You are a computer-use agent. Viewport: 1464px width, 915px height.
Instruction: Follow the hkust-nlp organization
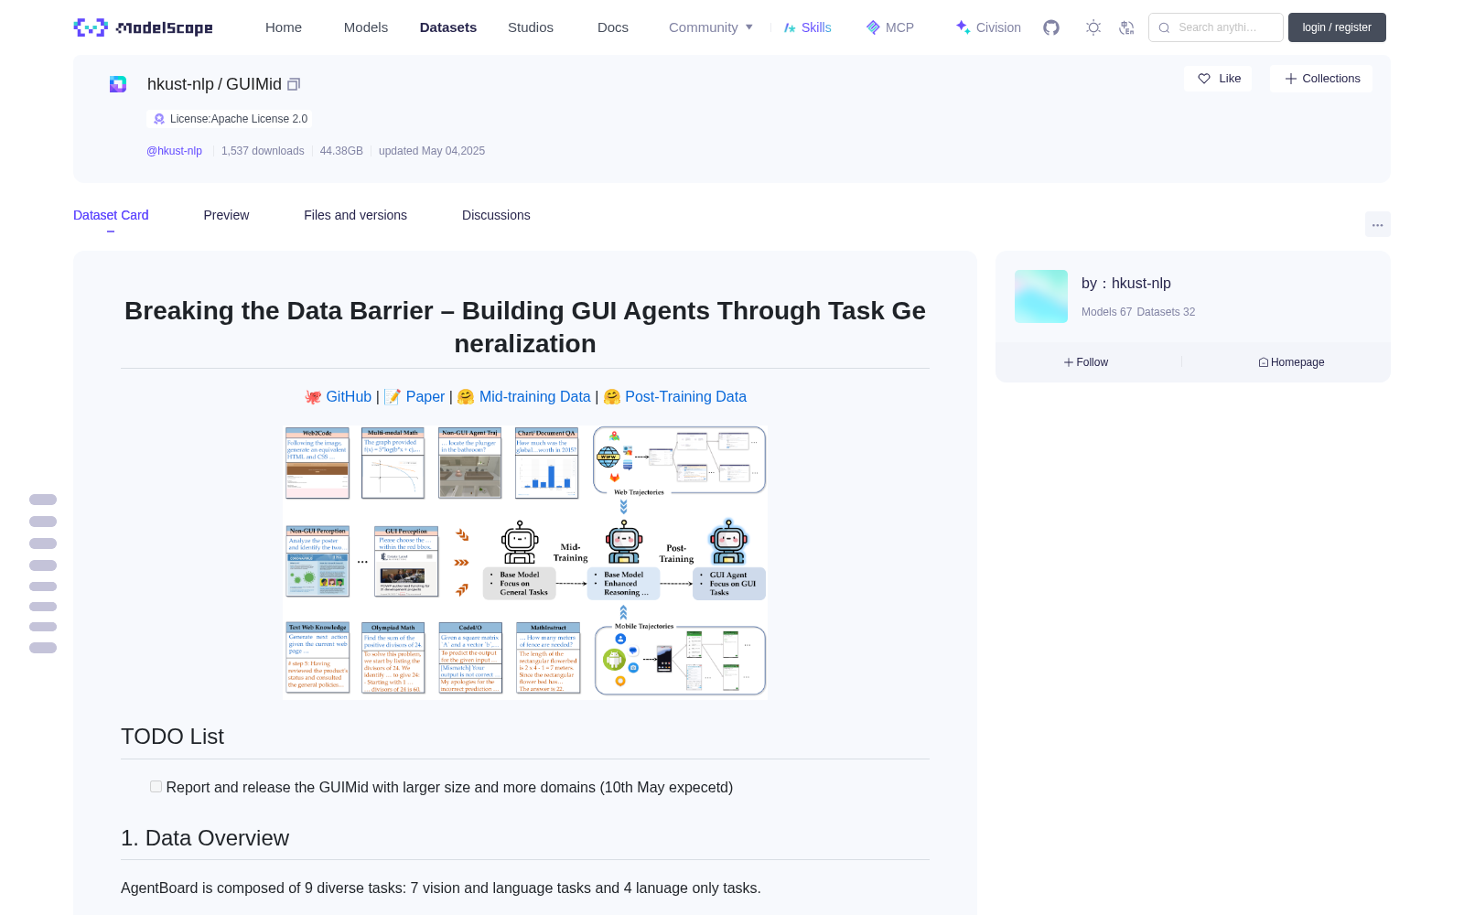pyautogui.click(x=1086, y=362)
